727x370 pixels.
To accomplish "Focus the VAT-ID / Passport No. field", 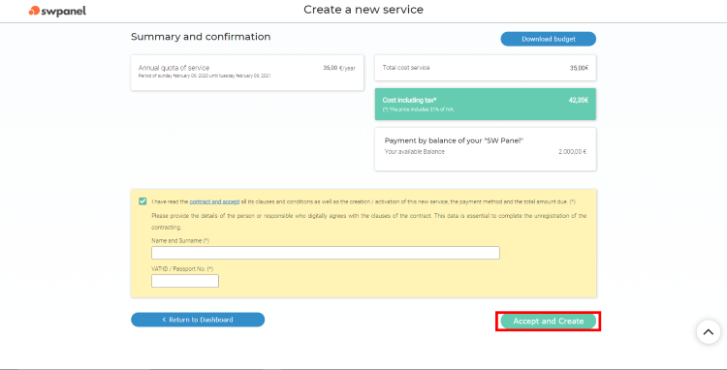I will [x=185, y=281].
